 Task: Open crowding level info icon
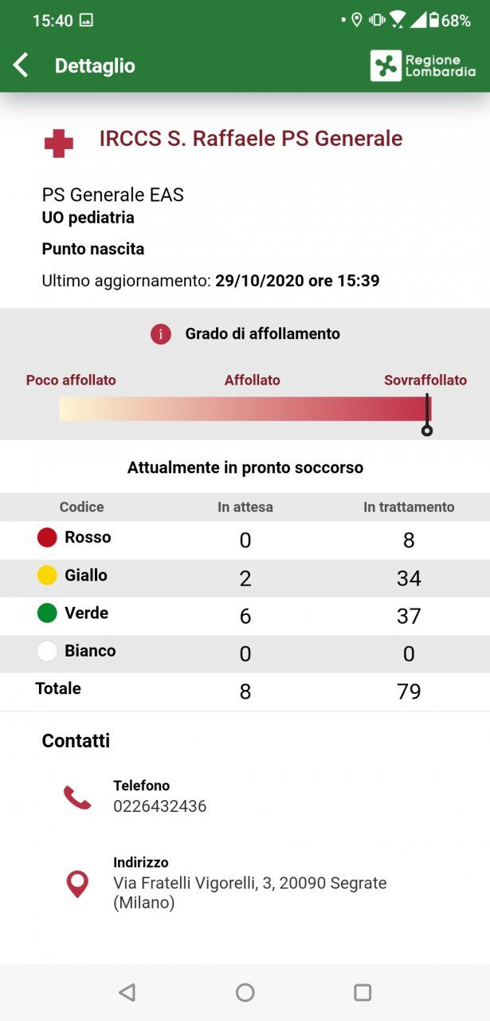(161, 334)
